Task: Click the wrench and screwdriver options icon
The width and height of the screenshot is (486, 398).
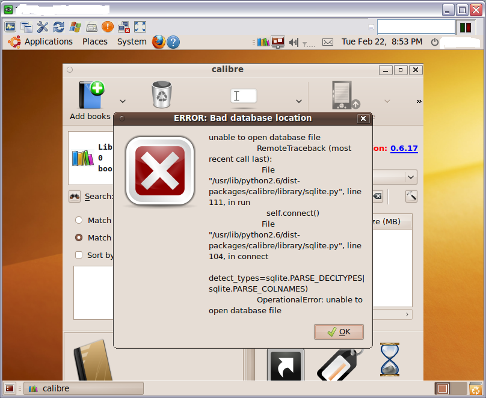Action: (x=43, y=27)
